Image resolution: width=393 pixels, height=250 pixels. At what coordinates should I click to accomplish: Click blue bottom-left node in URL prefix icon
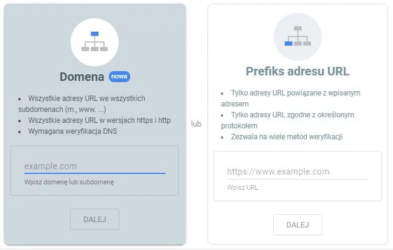[288, 44]
